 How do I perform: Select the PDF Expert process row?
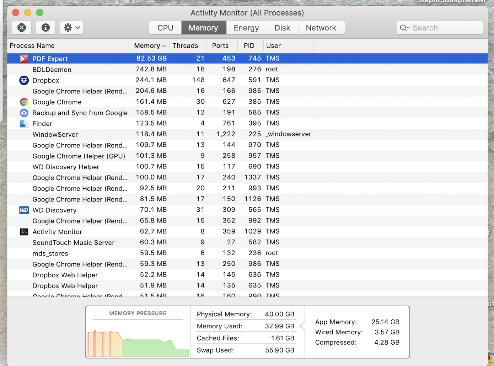click(x=247, y=59)
